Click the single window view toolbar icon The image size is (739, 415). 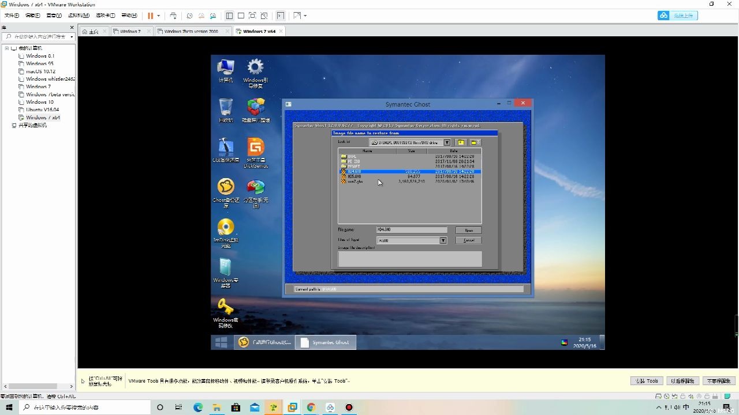(241, 16)
